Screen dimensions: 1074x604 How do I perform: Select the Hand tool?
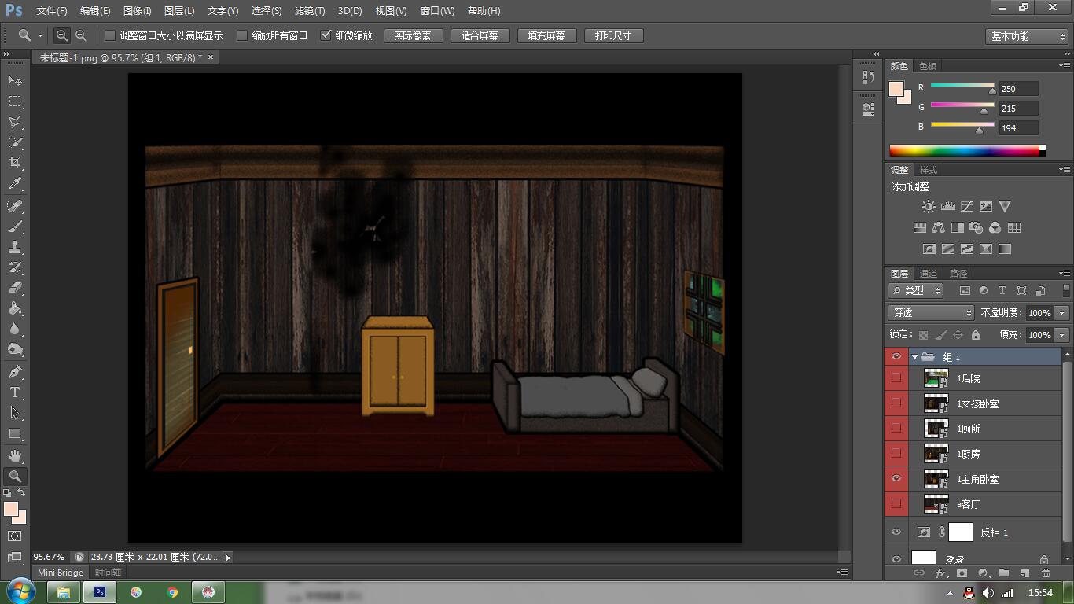coord(15,455)
